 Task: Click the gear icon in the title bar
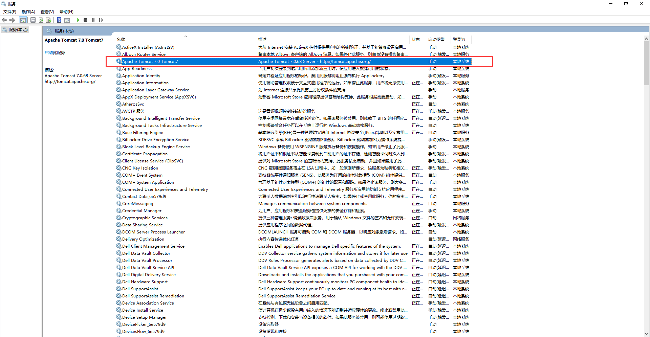(x=3, y=4)
